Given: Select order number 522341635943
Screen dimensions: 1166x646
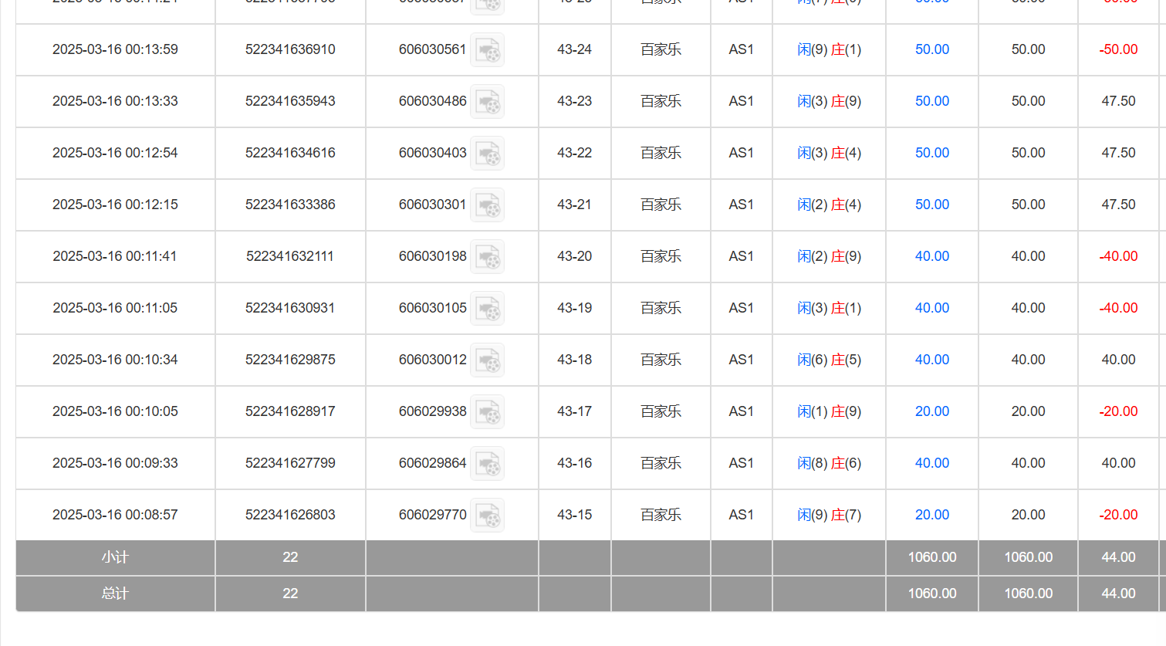Looking at the screenshot, I should (x=290, y=101).
